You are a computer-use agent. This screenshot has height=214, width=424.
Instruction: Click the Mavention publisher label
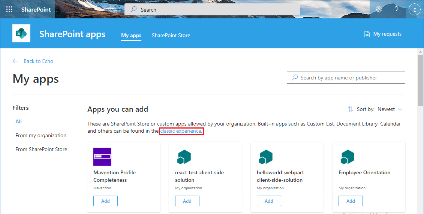pyautogui.click(x=102, y=188)
